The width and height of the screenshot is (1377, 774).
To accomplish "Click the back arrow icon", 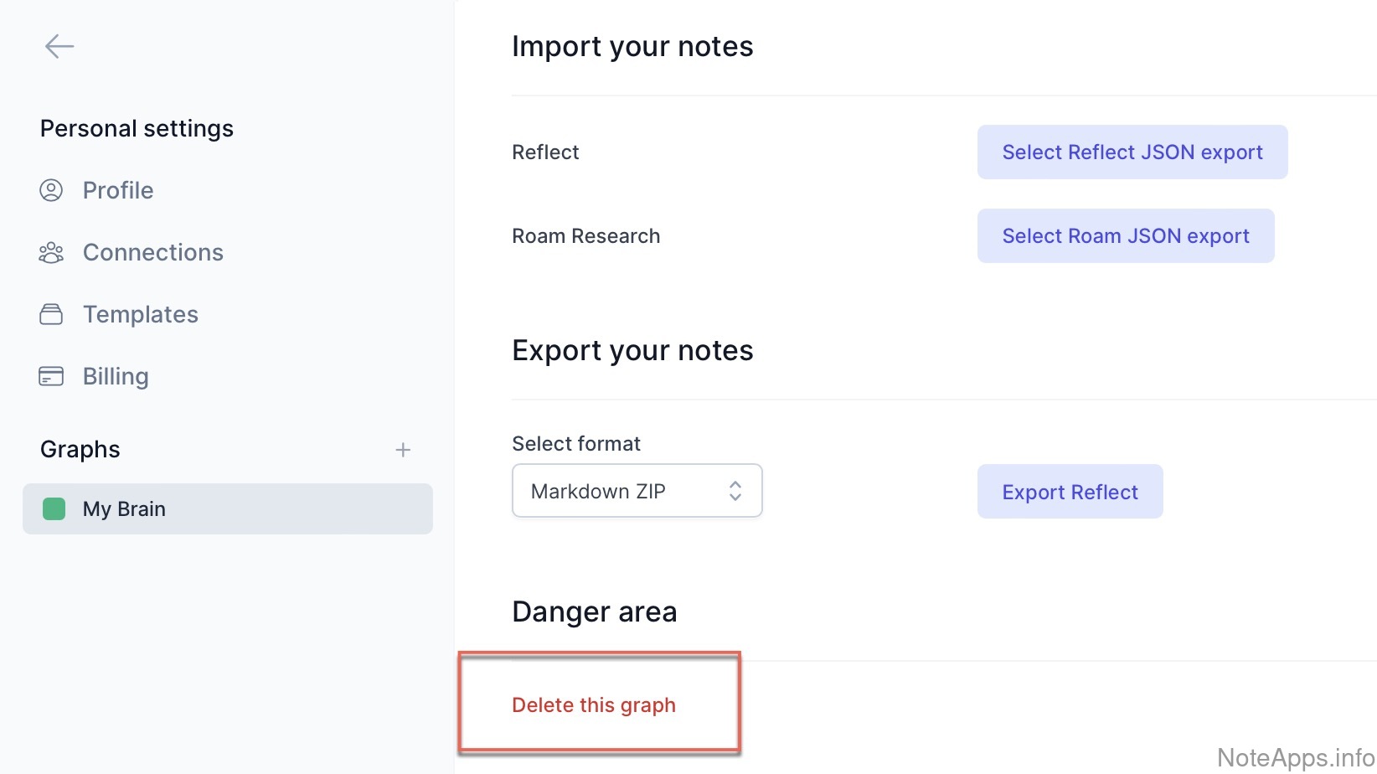I will pyautogui.click(x=59, y=46).
